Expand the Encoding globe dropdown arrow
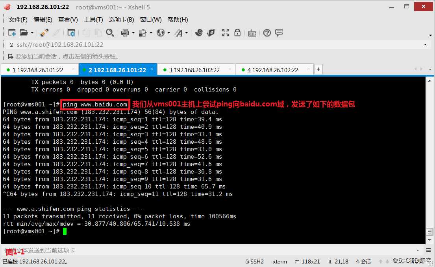Screen dimensions: 435x267 click(168, 33)
